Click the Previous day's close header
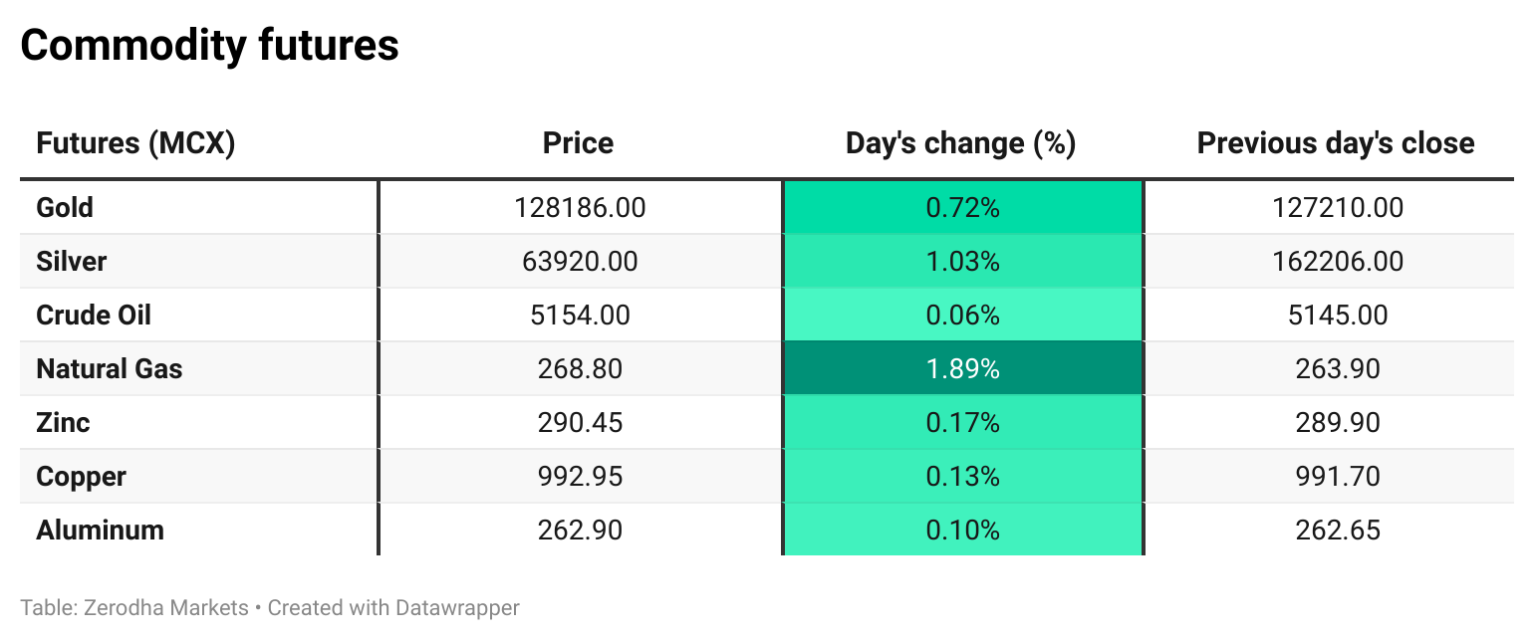 click(1335, 143)
